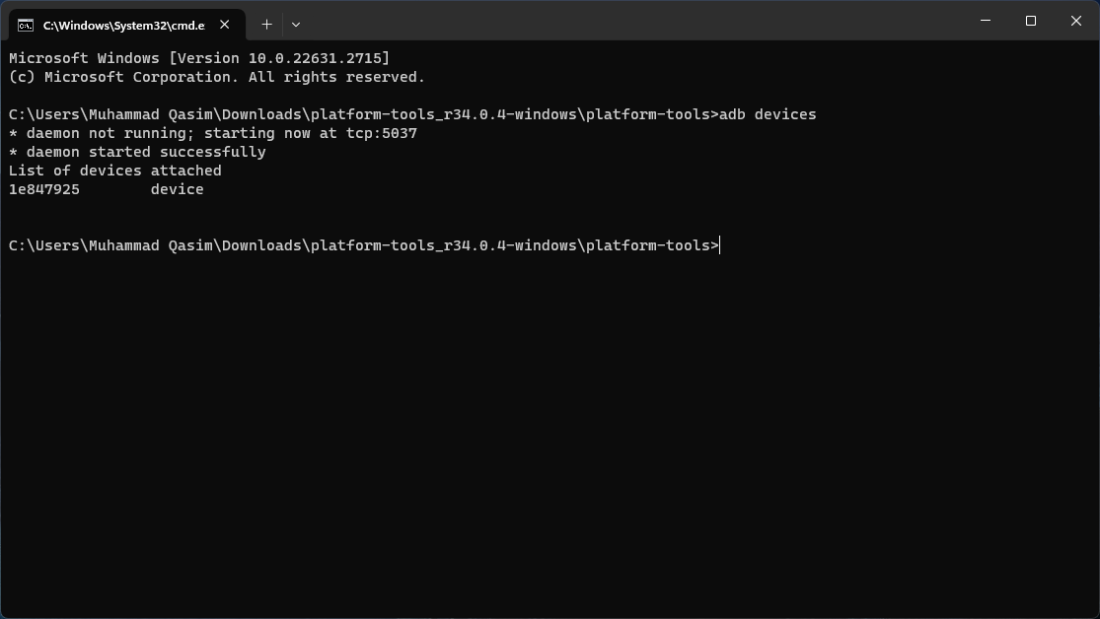The width and height of the screenshot is (1100, 619).
Task: Open a new terminal tab
Action: [266, 24]
